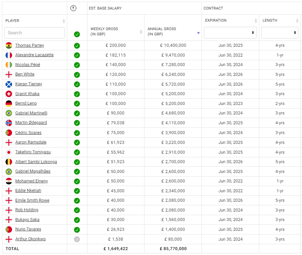Click the sort arrow on ANNUAL GROSS column

(199, 33)
